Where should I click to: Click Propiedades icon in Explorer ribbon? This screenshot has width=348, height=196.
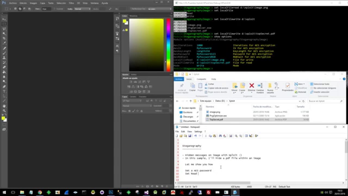[287, 85]
